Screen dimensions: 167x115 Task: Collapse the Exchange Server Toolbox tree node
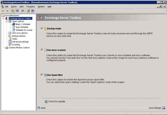coord(3,19)
